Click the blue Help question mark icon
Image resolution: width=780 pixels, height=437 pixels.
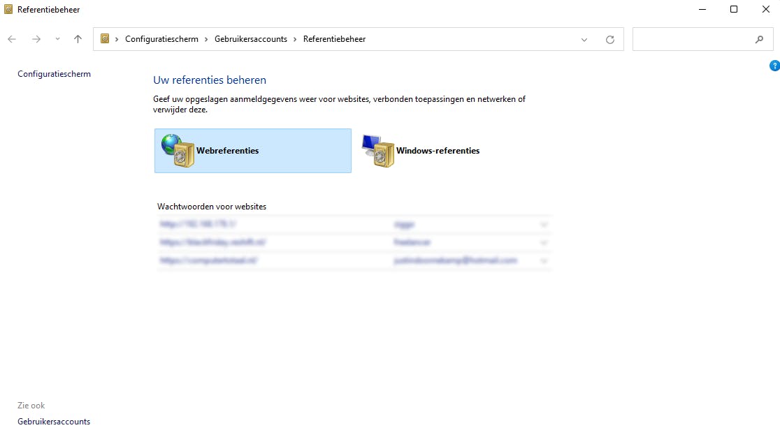coord(774,65)
